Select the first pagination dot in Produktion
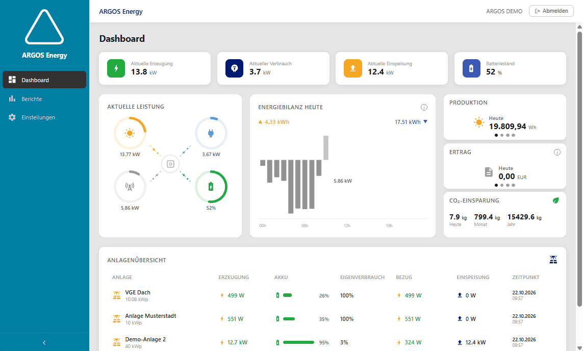This screenshot has width=583, height=351. pyautogui.click(x=496, y=135)
